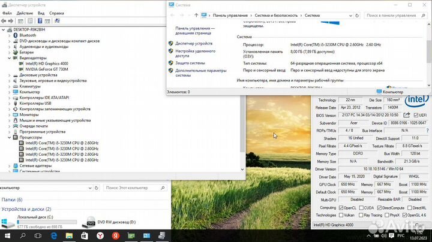Open Microsoft Store from the taskbar
Screen dimensions: 432x242
85,235
